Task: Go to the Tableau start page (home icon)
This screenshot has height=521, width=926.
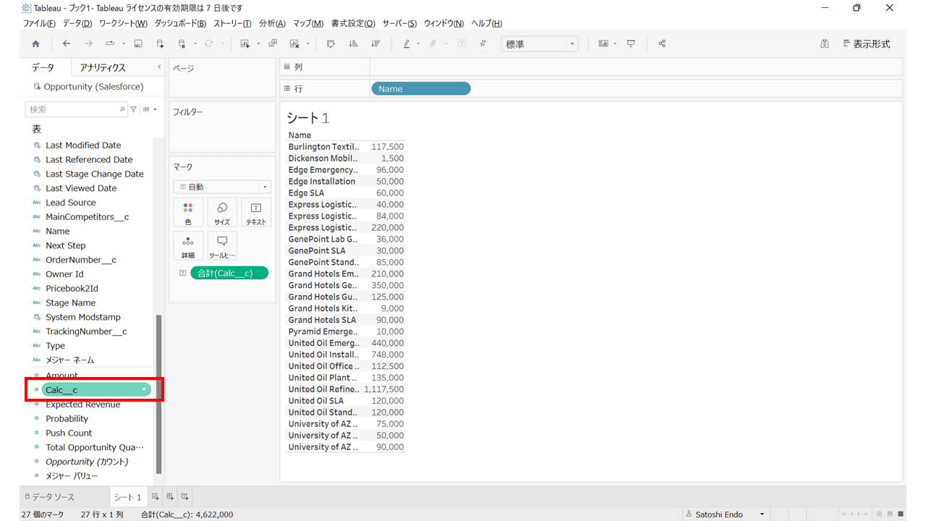Action: [35, 44]
